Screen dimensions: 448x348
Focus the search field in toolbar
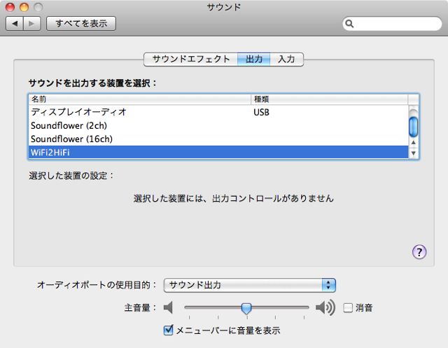pos(392,23)
